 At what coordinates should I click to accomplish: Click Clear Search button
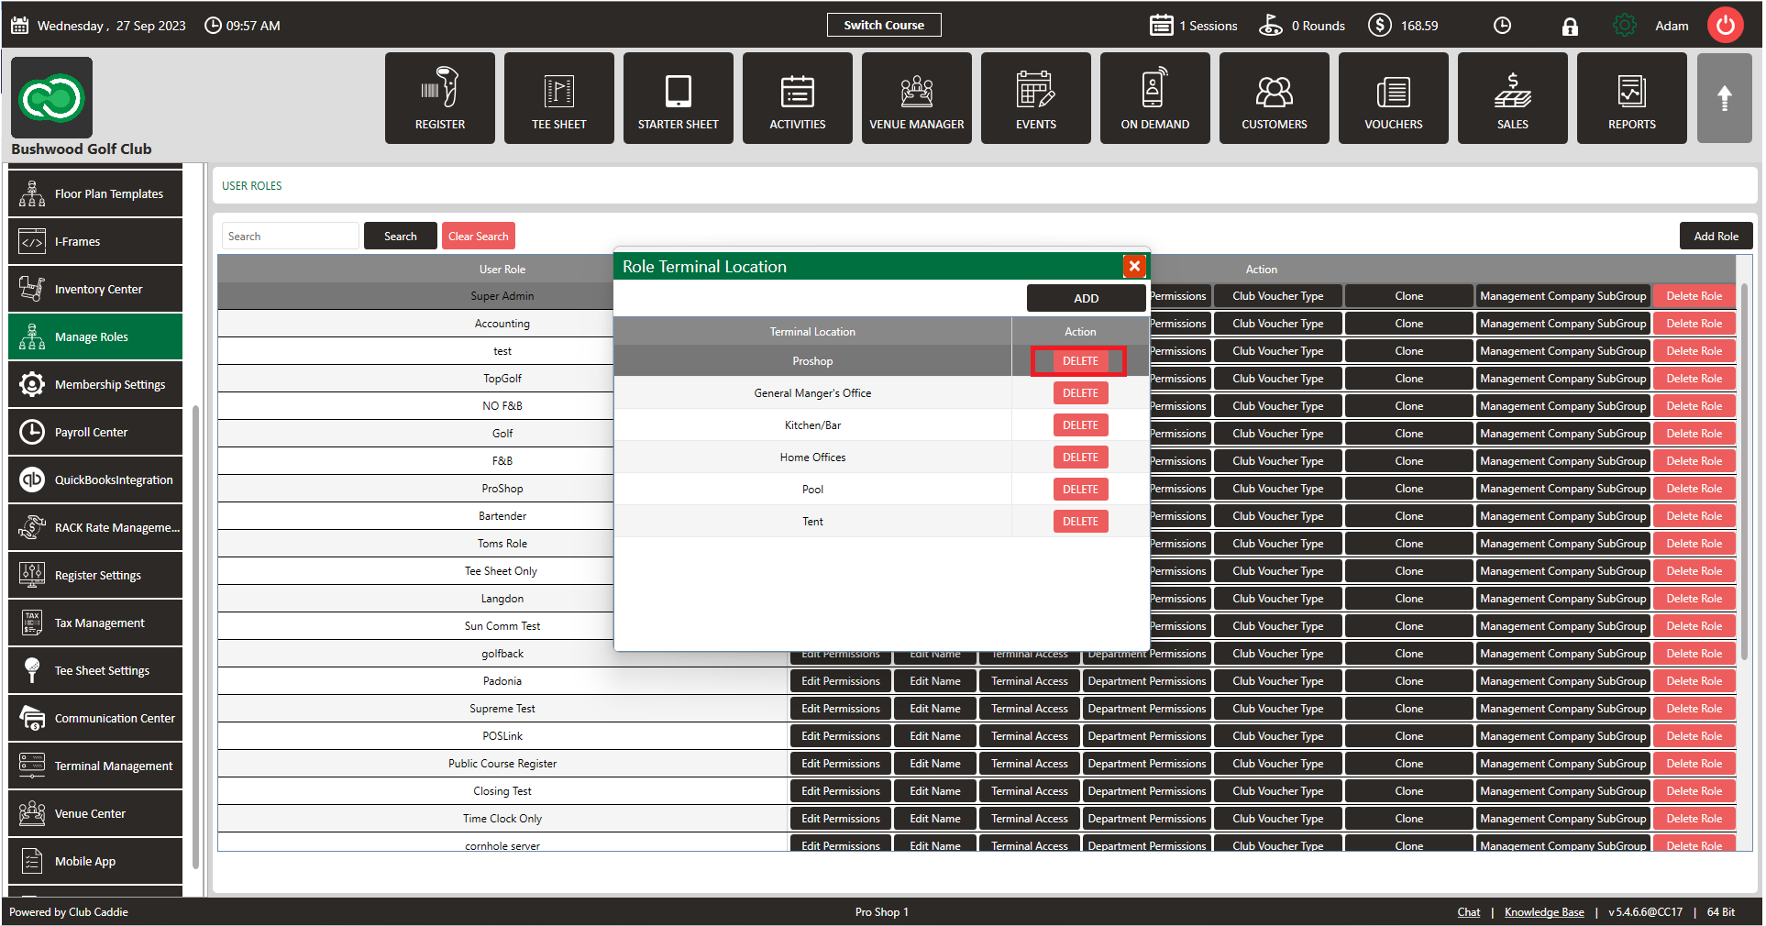pyautogui.click(x=478, y=236)
